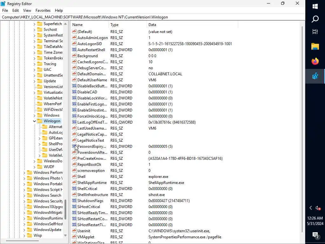This screenshot has height=244, width=325.
Task: Click the string icon beside Background value
Action: coord(74,56)
